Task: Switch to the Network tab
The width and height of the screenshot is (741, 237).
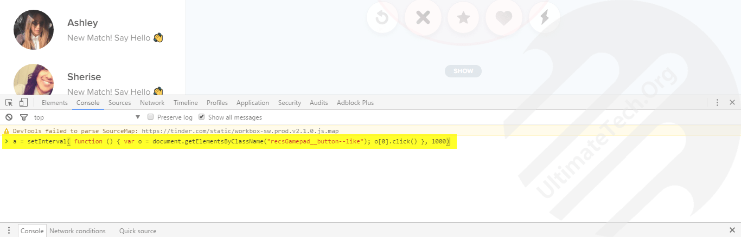Action: (152, 103)
